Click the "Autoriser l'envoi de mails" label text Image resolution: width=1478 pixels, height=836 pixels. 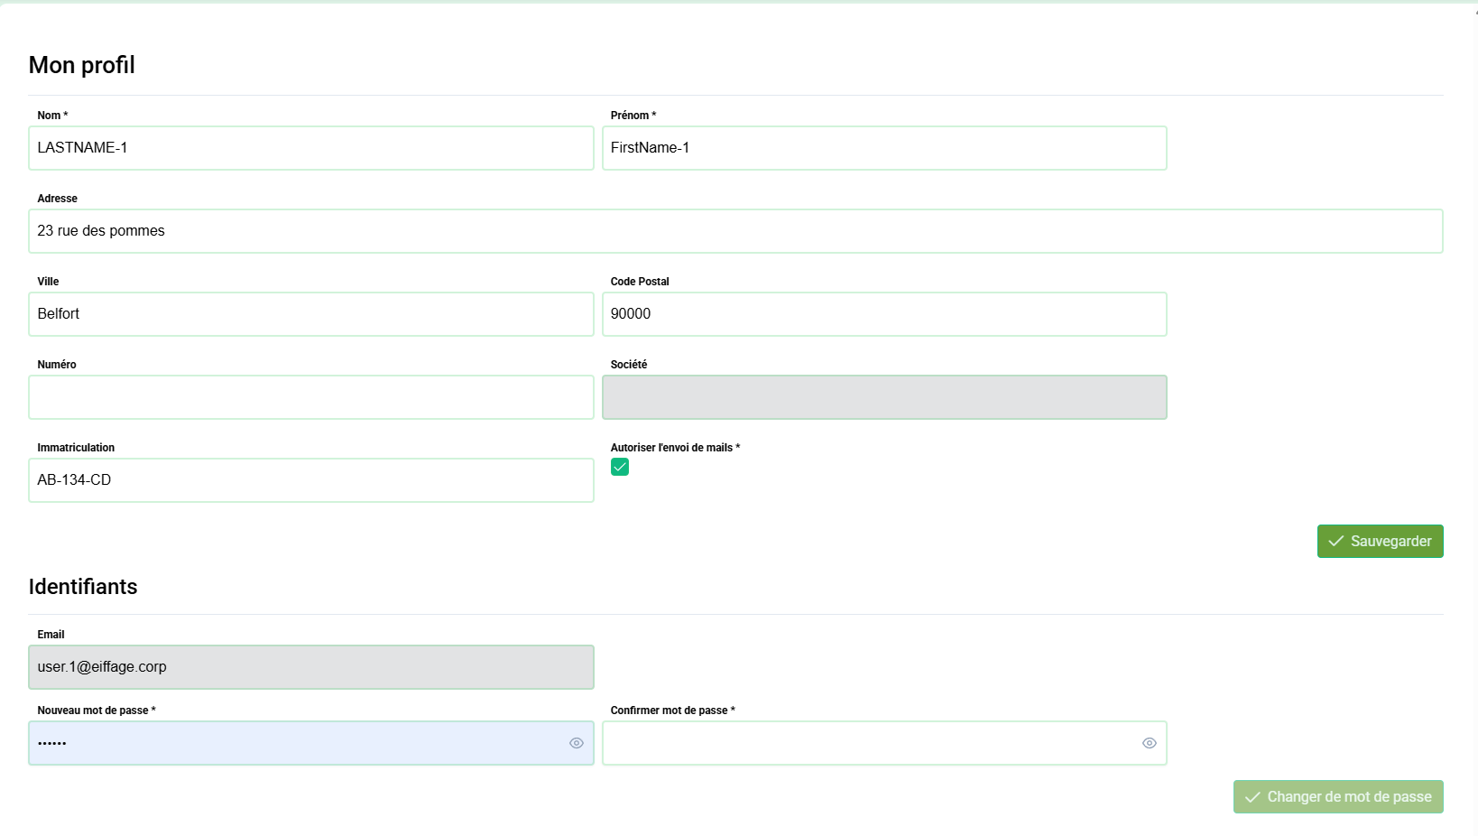point(674,448)
